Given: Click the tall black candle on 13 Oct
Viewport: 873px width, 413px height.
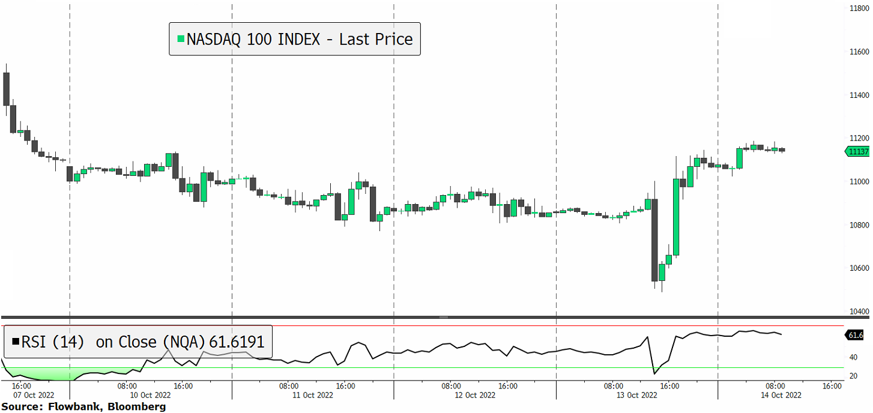Looking at the screenshot, I should click(x=654, y=240).
